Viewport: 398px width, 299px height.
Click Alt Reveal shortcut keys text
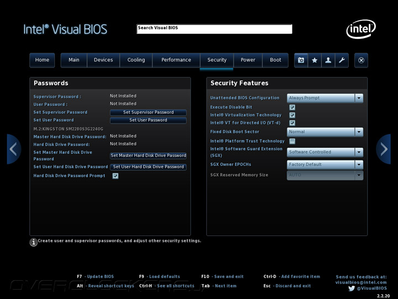(106, 286)
